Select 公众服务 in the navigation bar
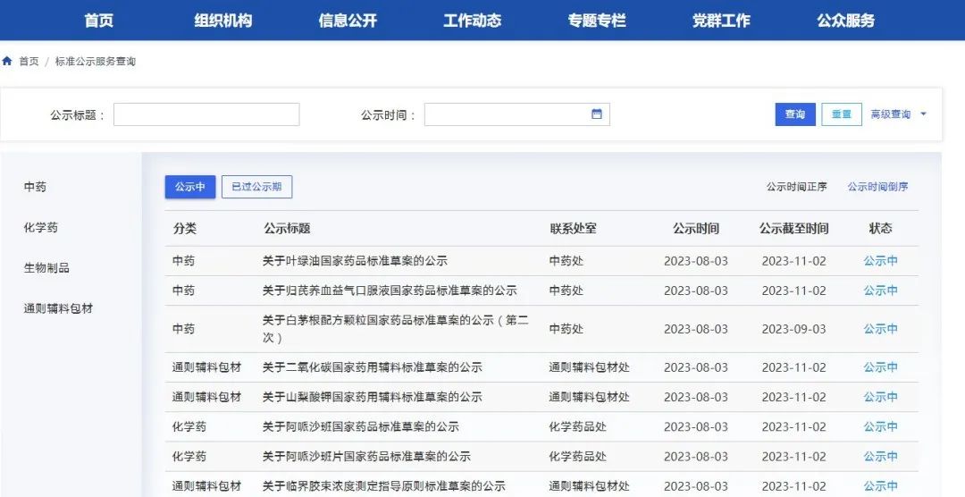The image size is (965, 497). (x=845, y=21)
